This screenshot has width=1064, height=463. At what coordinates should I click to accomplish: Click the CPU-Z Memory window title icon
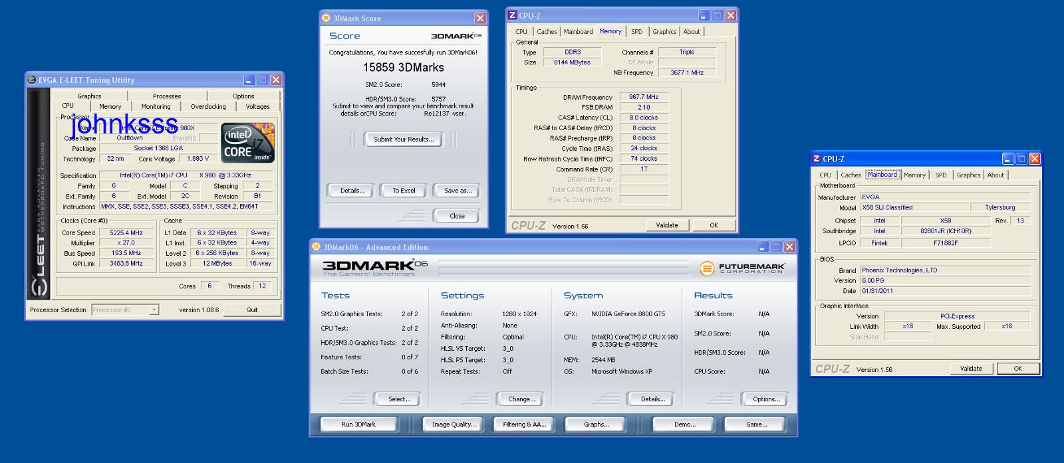(x=512, y=15)
